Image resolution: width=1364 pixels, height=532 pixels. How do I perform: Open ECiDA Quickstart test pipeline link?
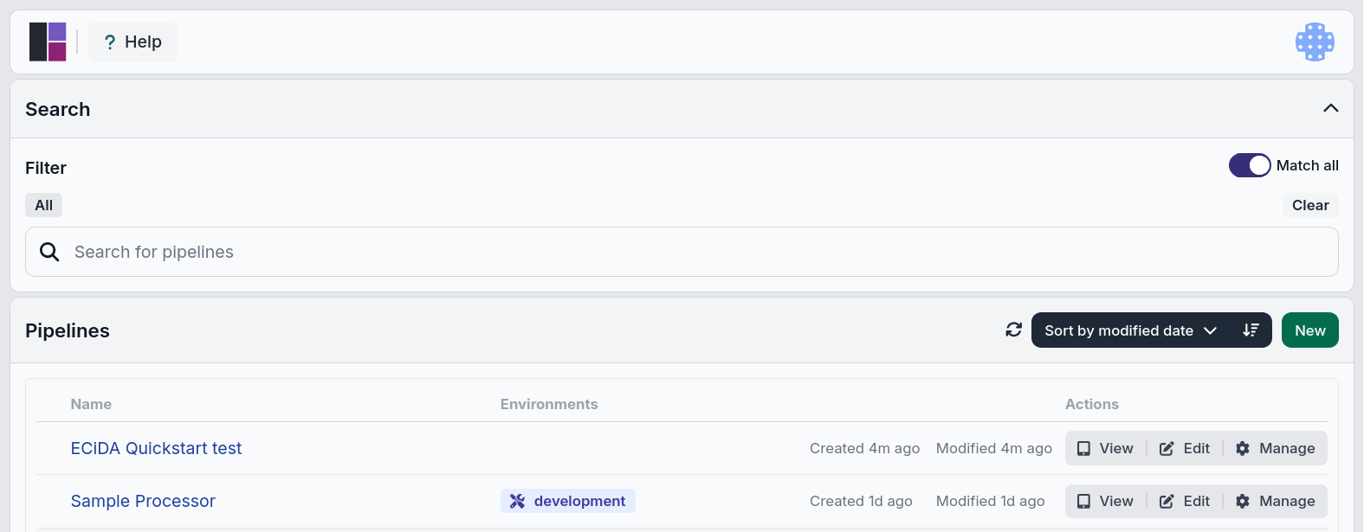tap(156, 448)
